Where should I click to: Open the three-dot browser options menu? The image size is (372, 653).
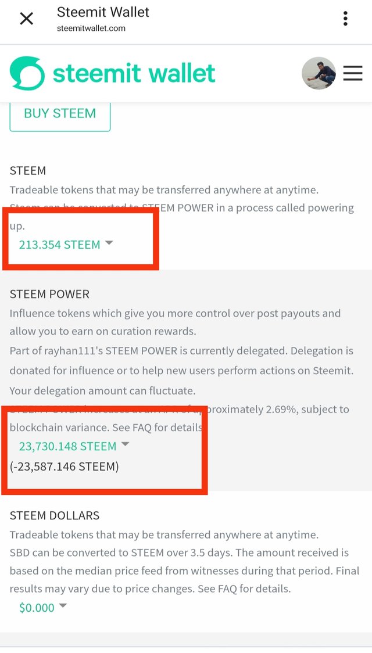(345, 19)
